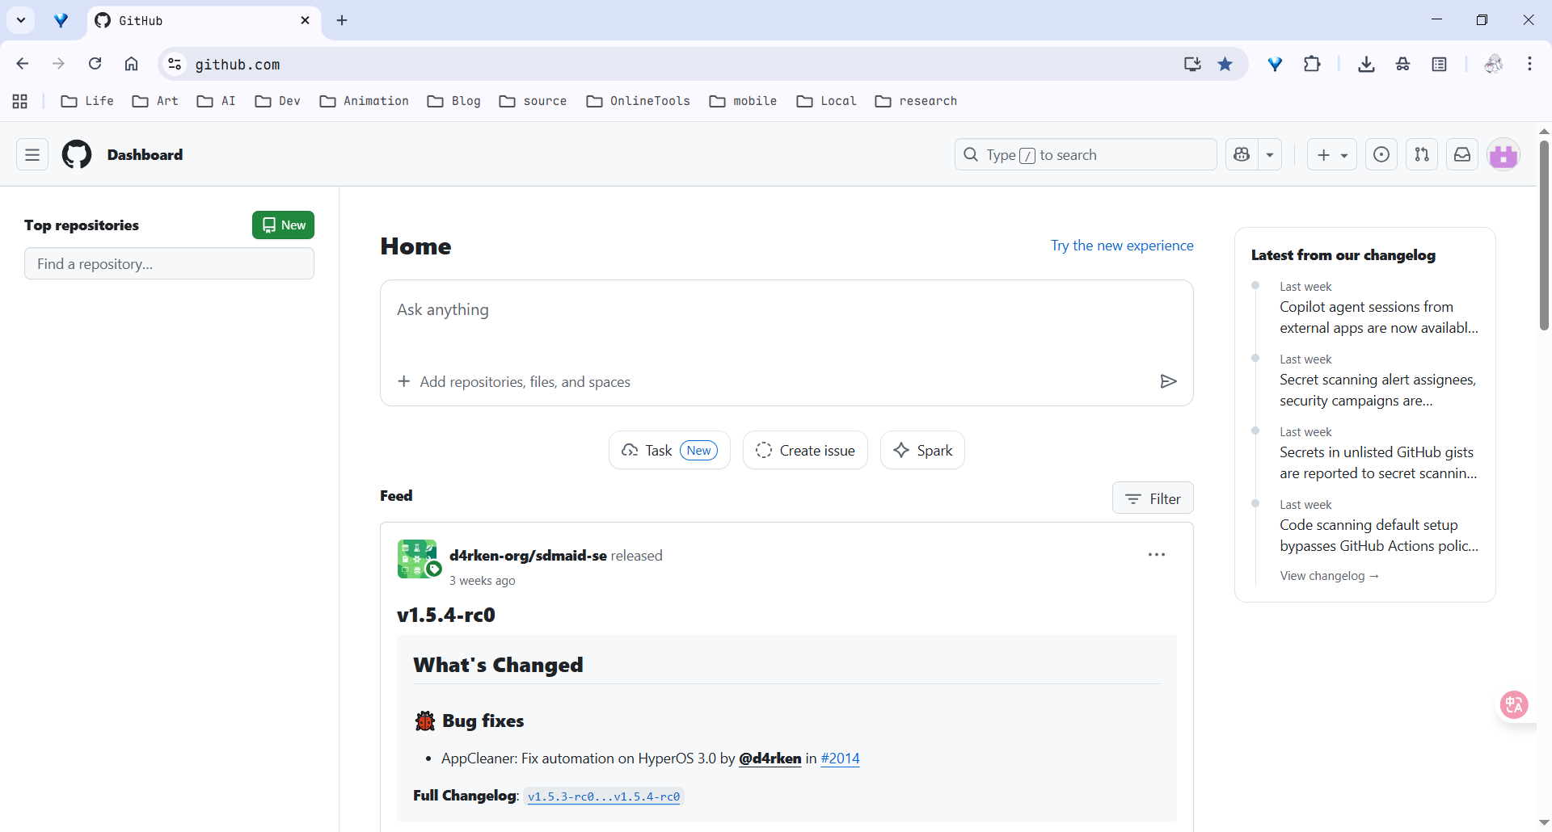Open the Filter menu for the feed
Viewport: 1552px width, 832px height.
[x=1153, y=498]
